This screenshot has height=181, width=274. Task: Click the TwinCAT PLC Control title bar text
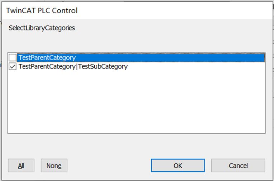pos(42,10)
